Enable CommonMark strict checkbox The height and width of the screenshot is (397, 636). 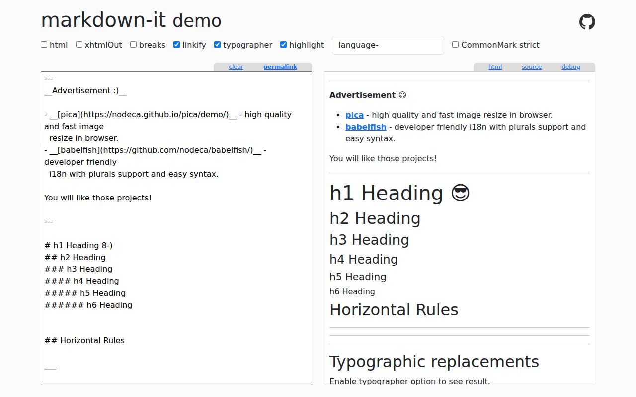[455, 45]
